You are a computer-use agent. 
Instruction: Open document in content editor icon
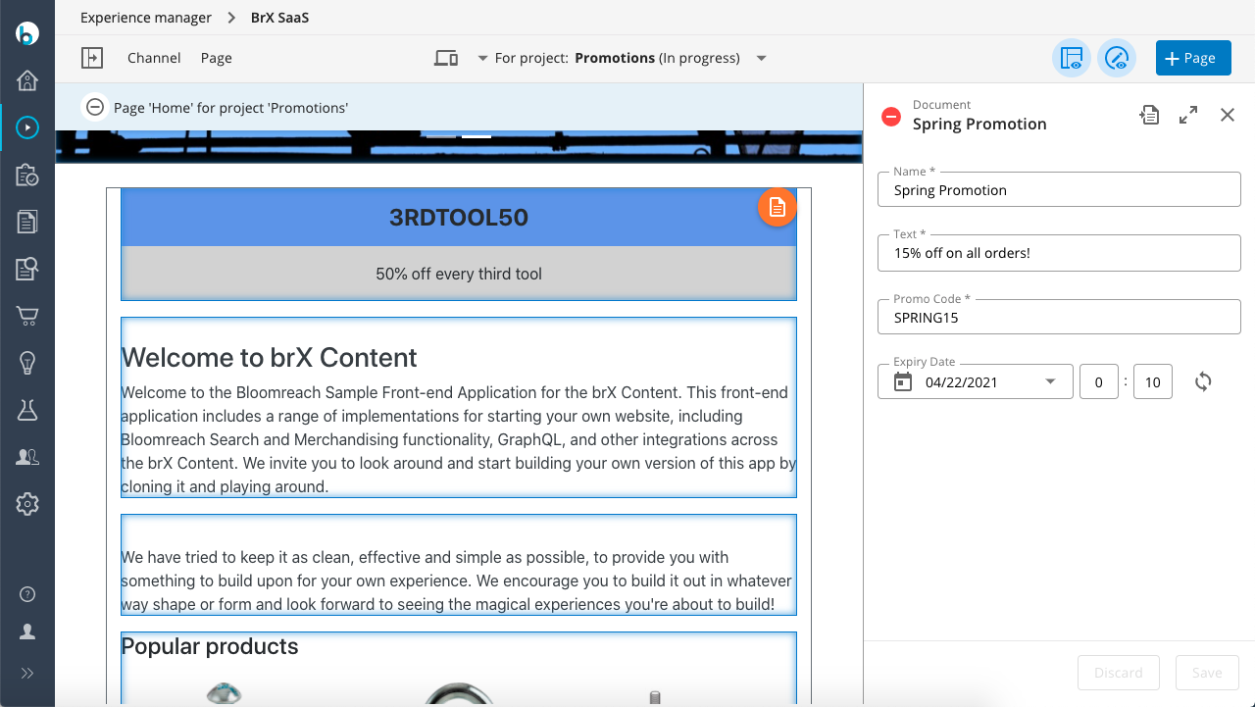1149,115
